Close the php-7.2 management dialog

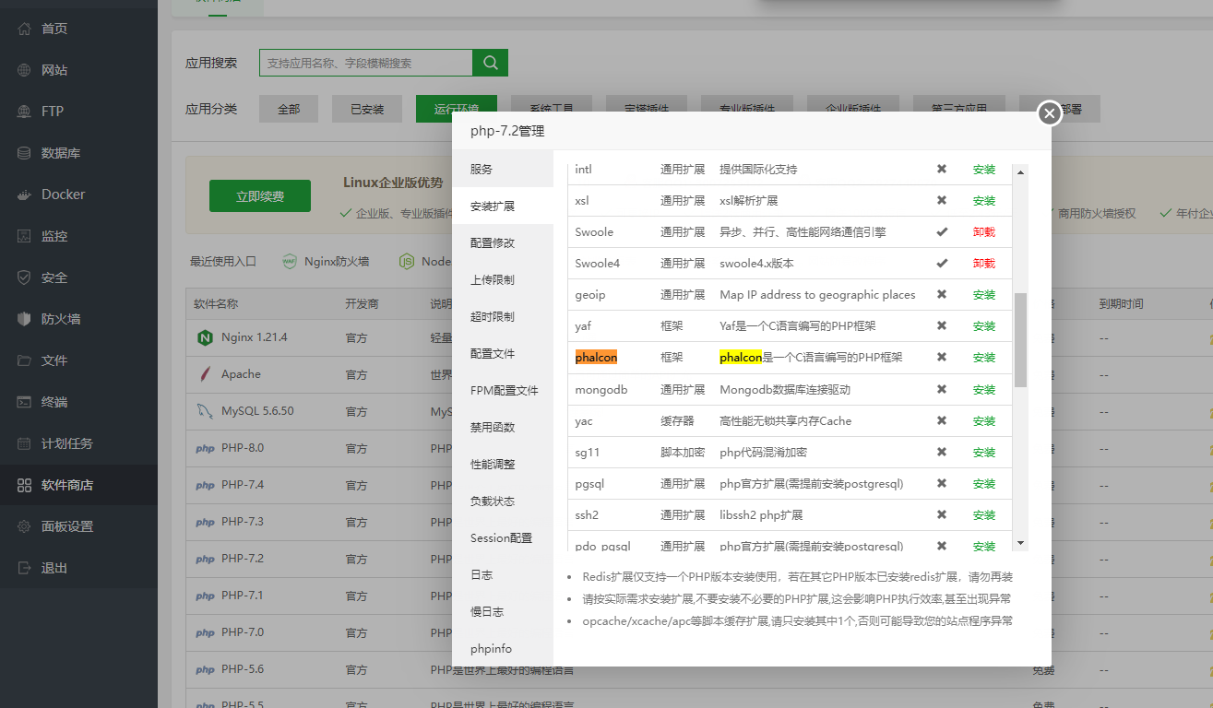coord(1050,112)
